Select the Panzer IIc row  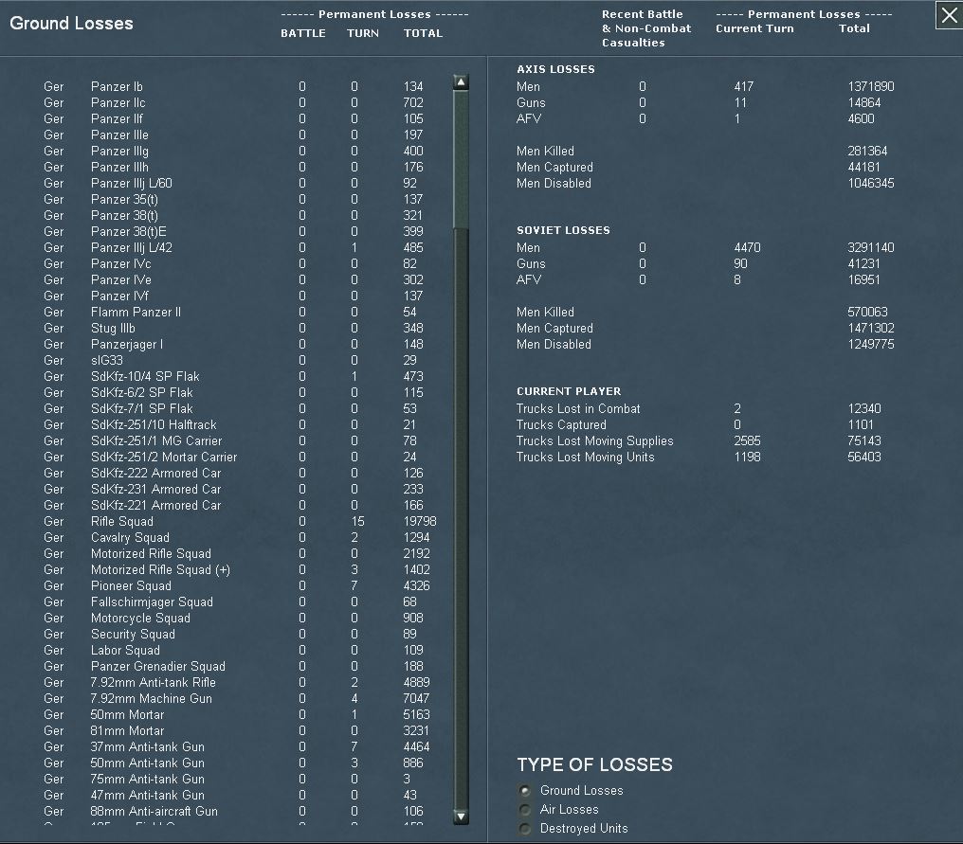point(240,102)
